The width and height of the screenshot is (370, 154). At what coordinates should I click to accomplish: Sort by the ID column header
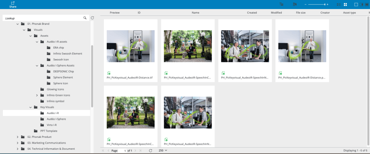coord(139,13)
